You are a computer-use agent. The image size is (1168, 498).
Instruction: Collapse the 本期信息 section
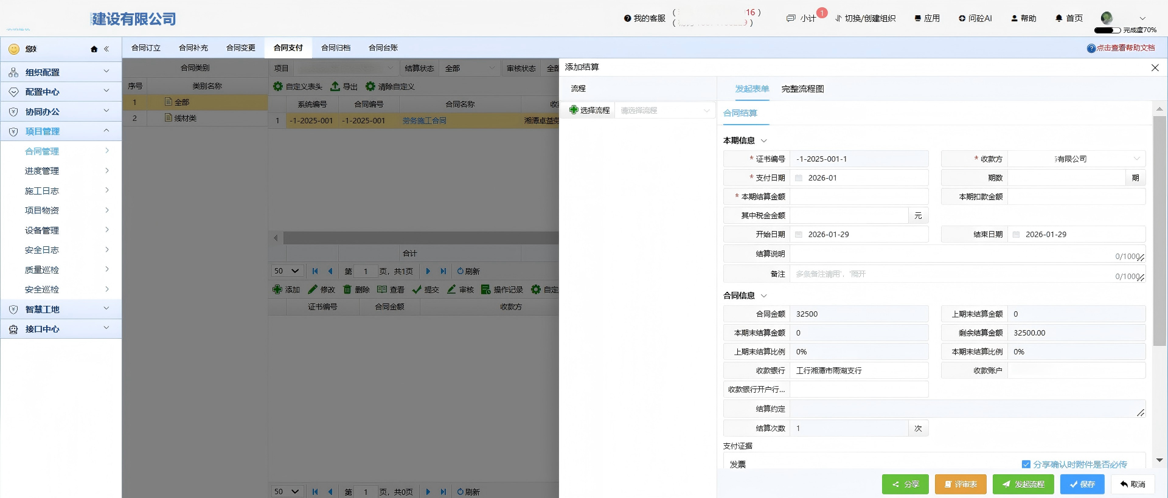[x=764, y=140]
